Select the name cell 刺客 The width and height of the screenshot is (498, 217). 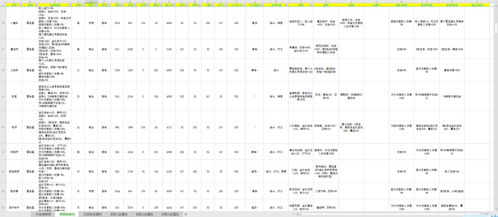(x=14, y=96)
